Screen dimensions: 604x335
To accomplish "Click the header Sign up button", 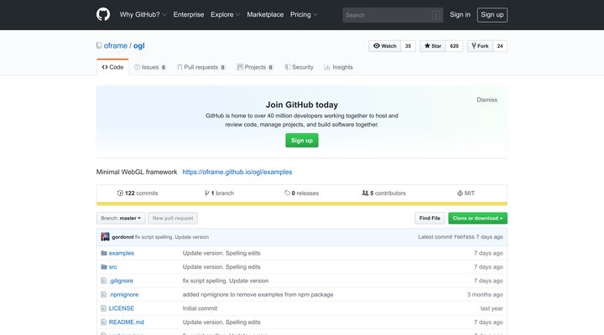I will coord(492,15).
